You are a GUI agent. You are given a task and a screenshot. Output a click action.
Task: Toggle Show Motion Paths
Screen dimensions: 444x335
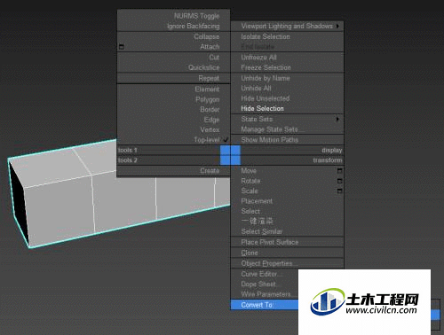[270, 140]
